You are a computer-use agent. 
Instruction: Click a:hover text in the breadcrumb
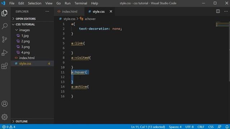[90, 19]
